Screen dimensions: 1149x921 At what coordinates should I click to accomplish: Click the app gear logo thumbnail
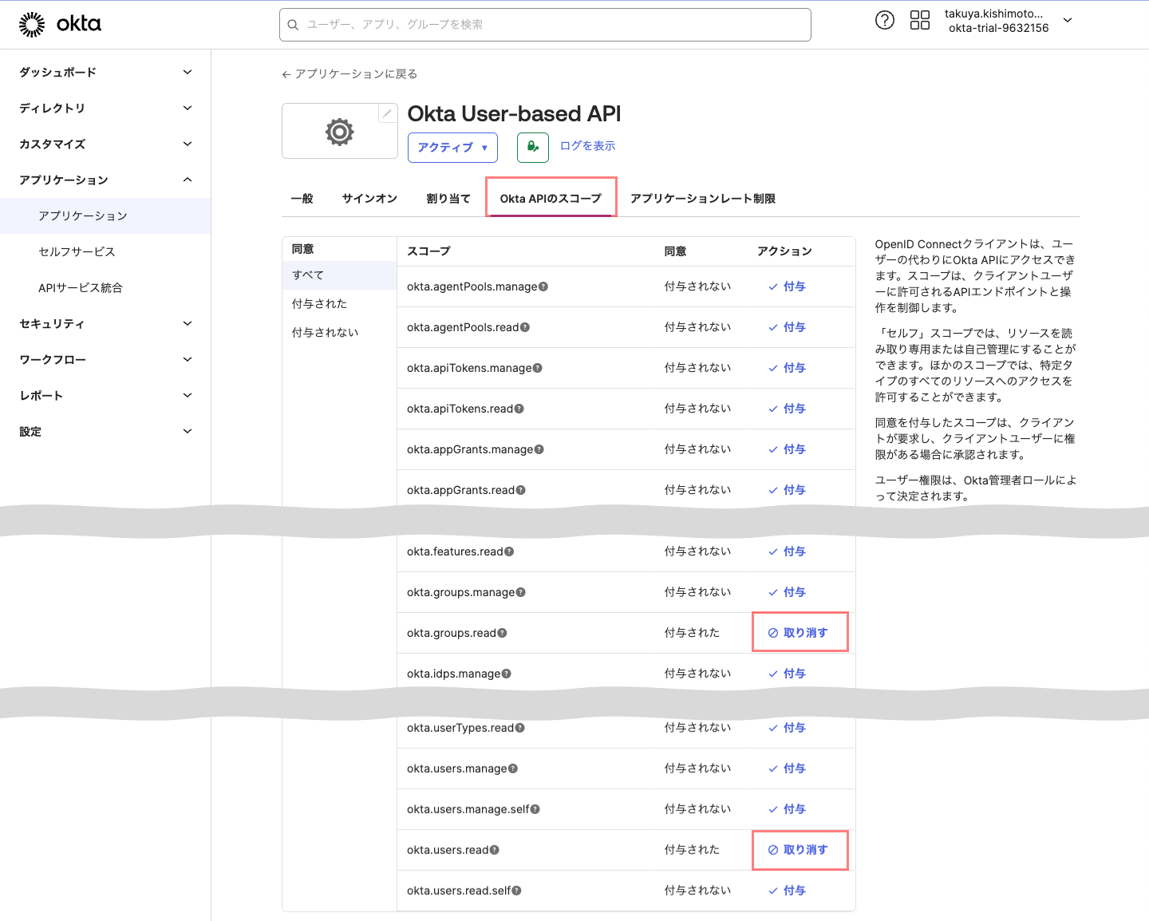(339, 132)
